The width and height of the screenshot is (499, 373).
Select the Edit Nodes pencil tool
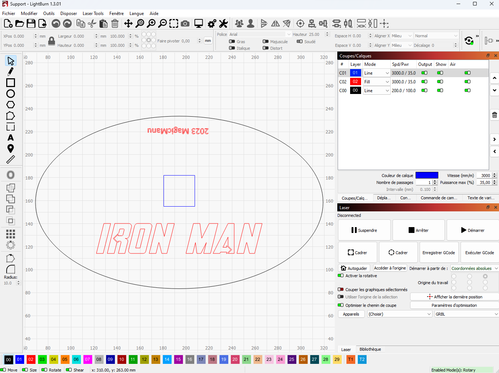pos(11,72)
